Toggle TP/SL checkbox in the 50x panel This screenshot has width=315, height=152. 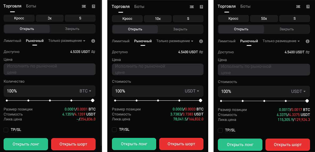coord(220,130)
